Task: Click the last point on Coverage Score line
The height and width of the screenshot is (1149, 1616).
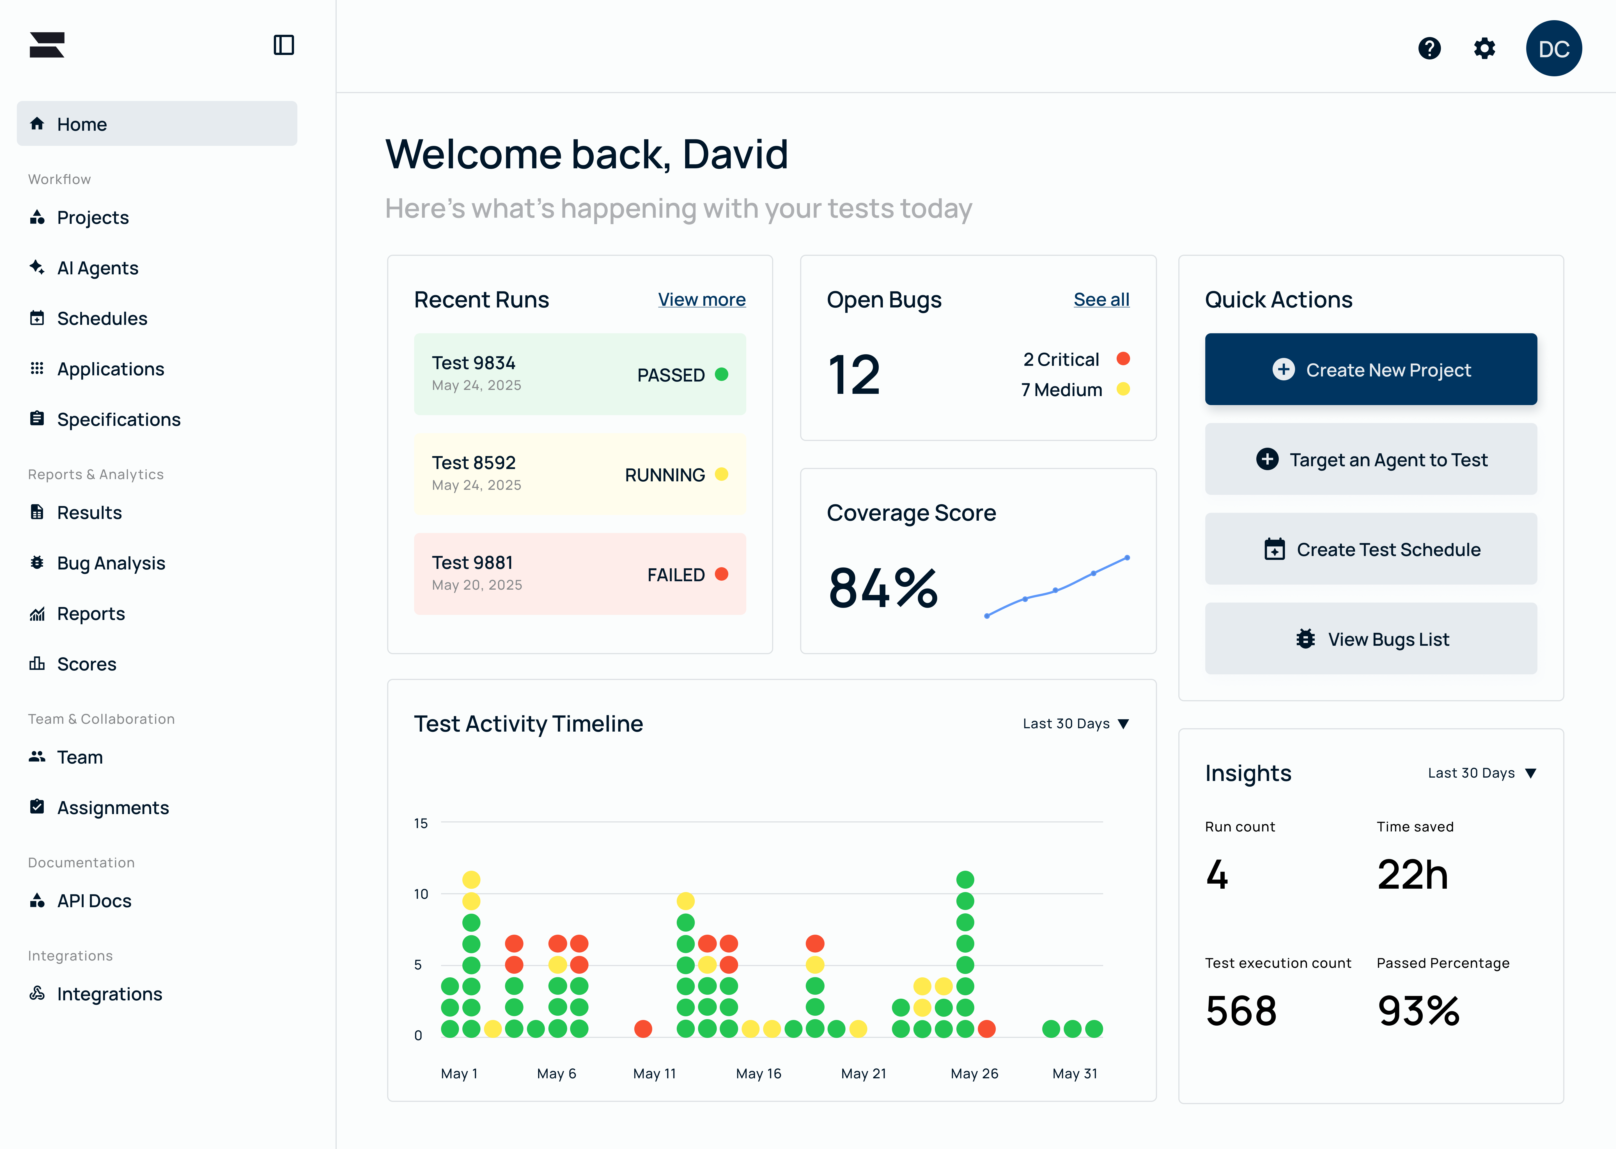Action: point(1127,557)
